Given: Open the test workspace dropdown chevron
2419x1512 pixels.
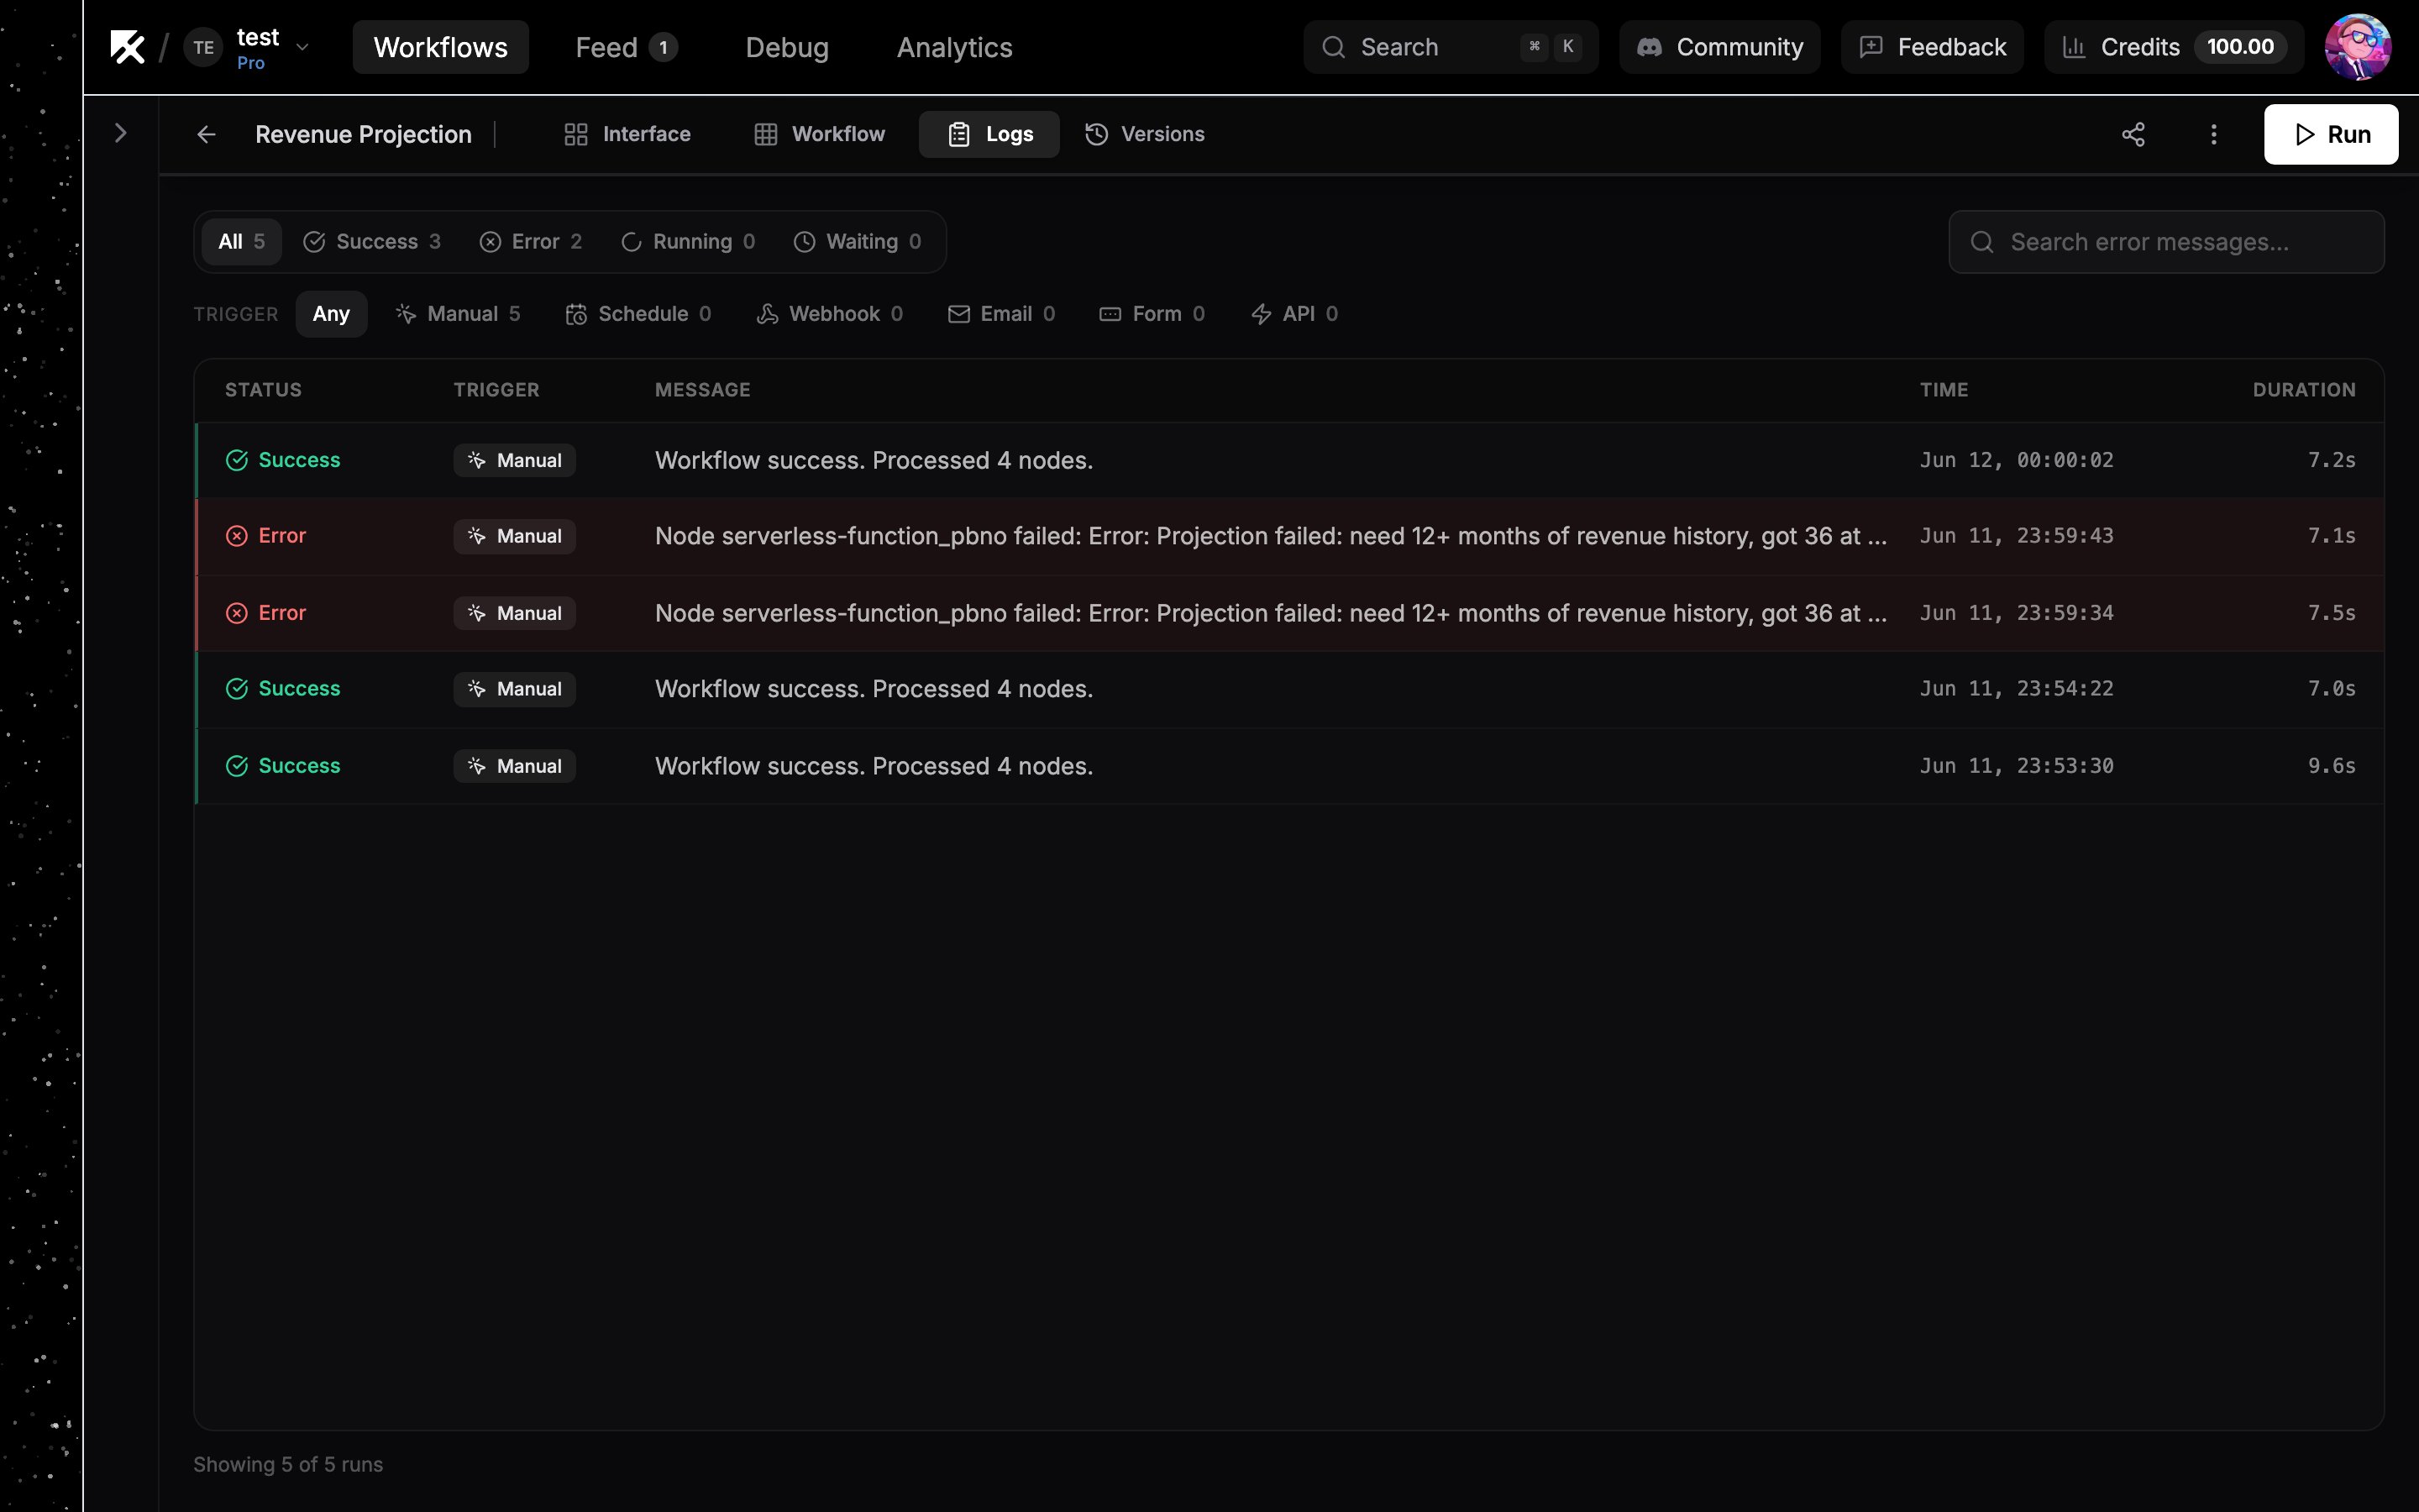Looking at the screenshot, I should [x=302, y=47].
